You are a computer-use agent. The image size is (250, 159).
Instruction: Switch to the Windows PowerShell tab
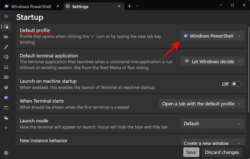tap(31, 6)
